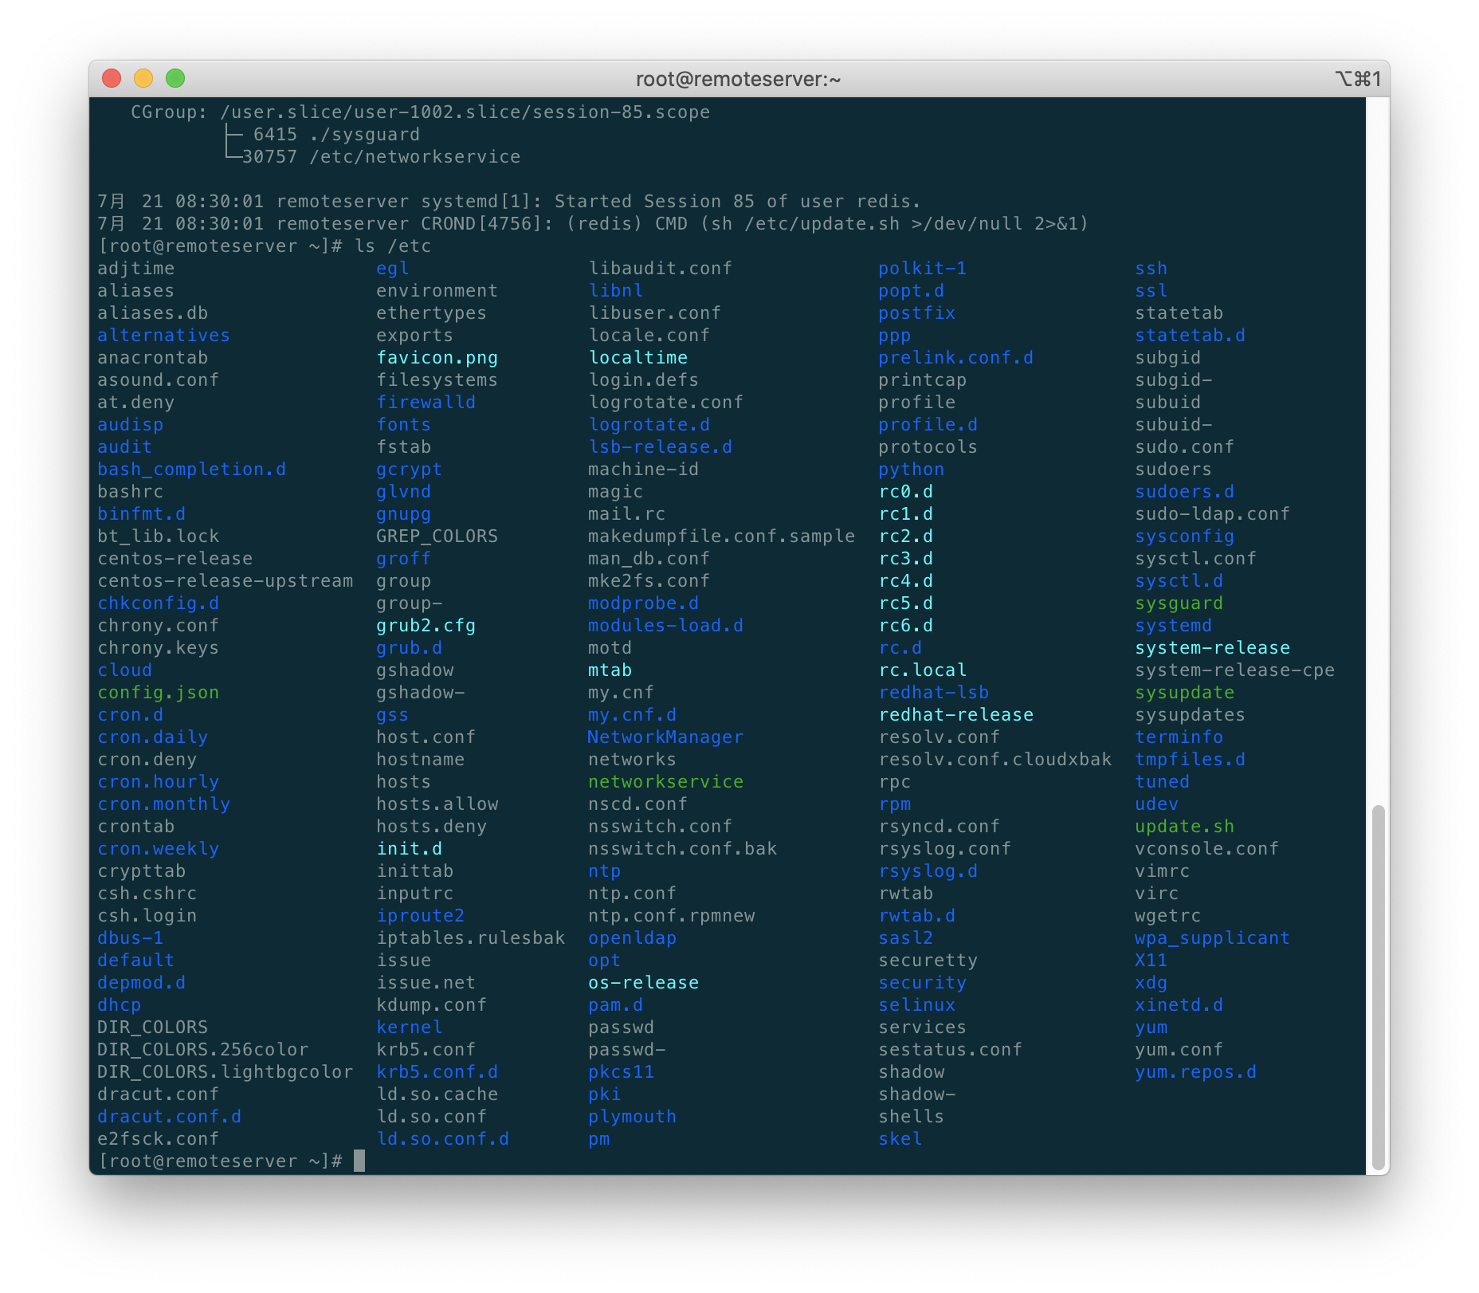Click the green zoom window button
This screenshot has width=1479, height=1293.
[x=175, y=78]
